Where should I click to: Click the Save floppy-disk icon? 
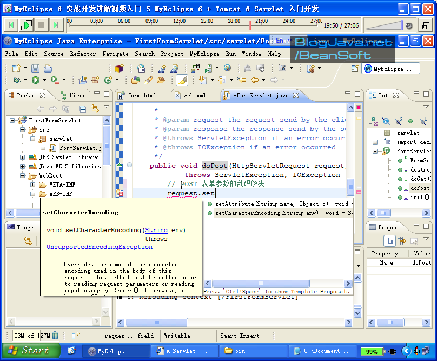35,68
